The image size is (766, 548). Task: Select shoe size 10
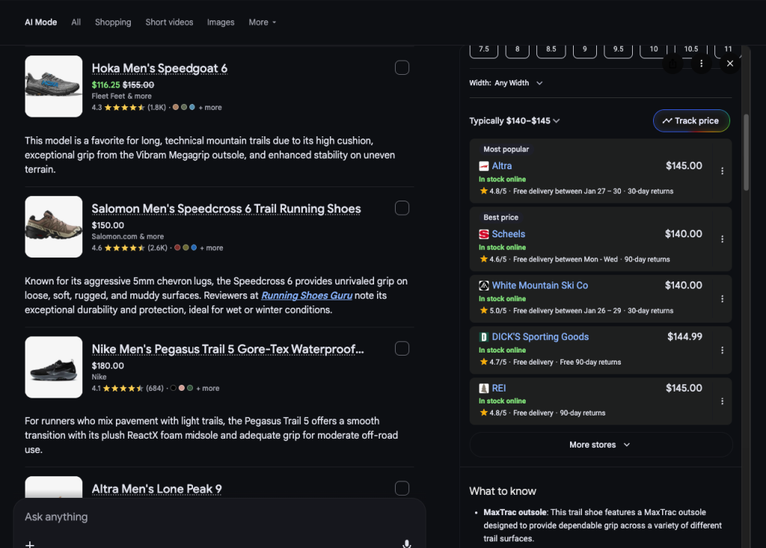point(654,49)
